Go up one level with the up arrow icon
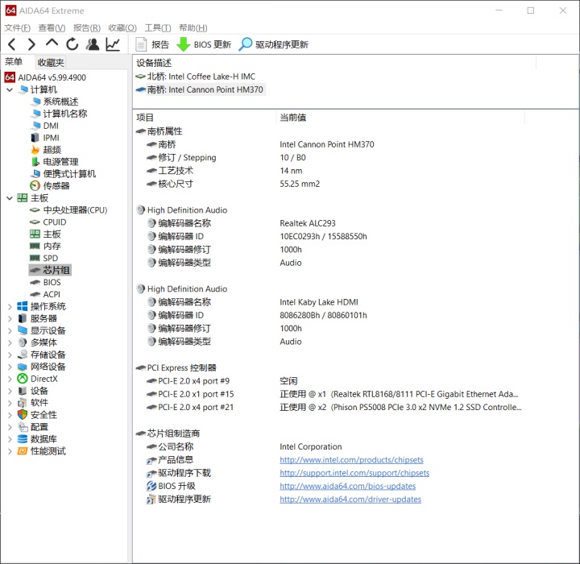 click(x=52, y=43)
